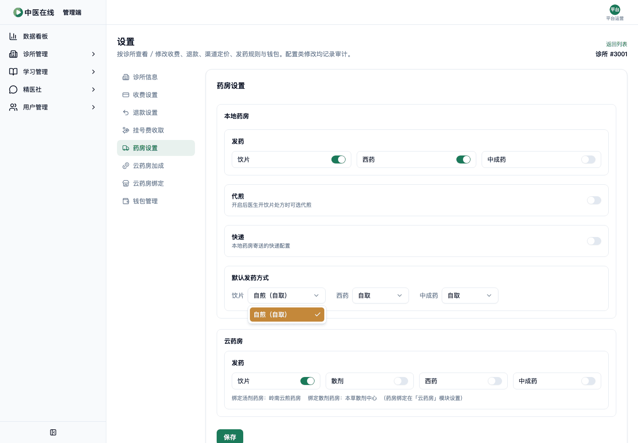Image resolution: width=638 pixels, height=443 pixels.
Task: Click the 保存 button
Action: pyautogui.click(x=230, y=437)
